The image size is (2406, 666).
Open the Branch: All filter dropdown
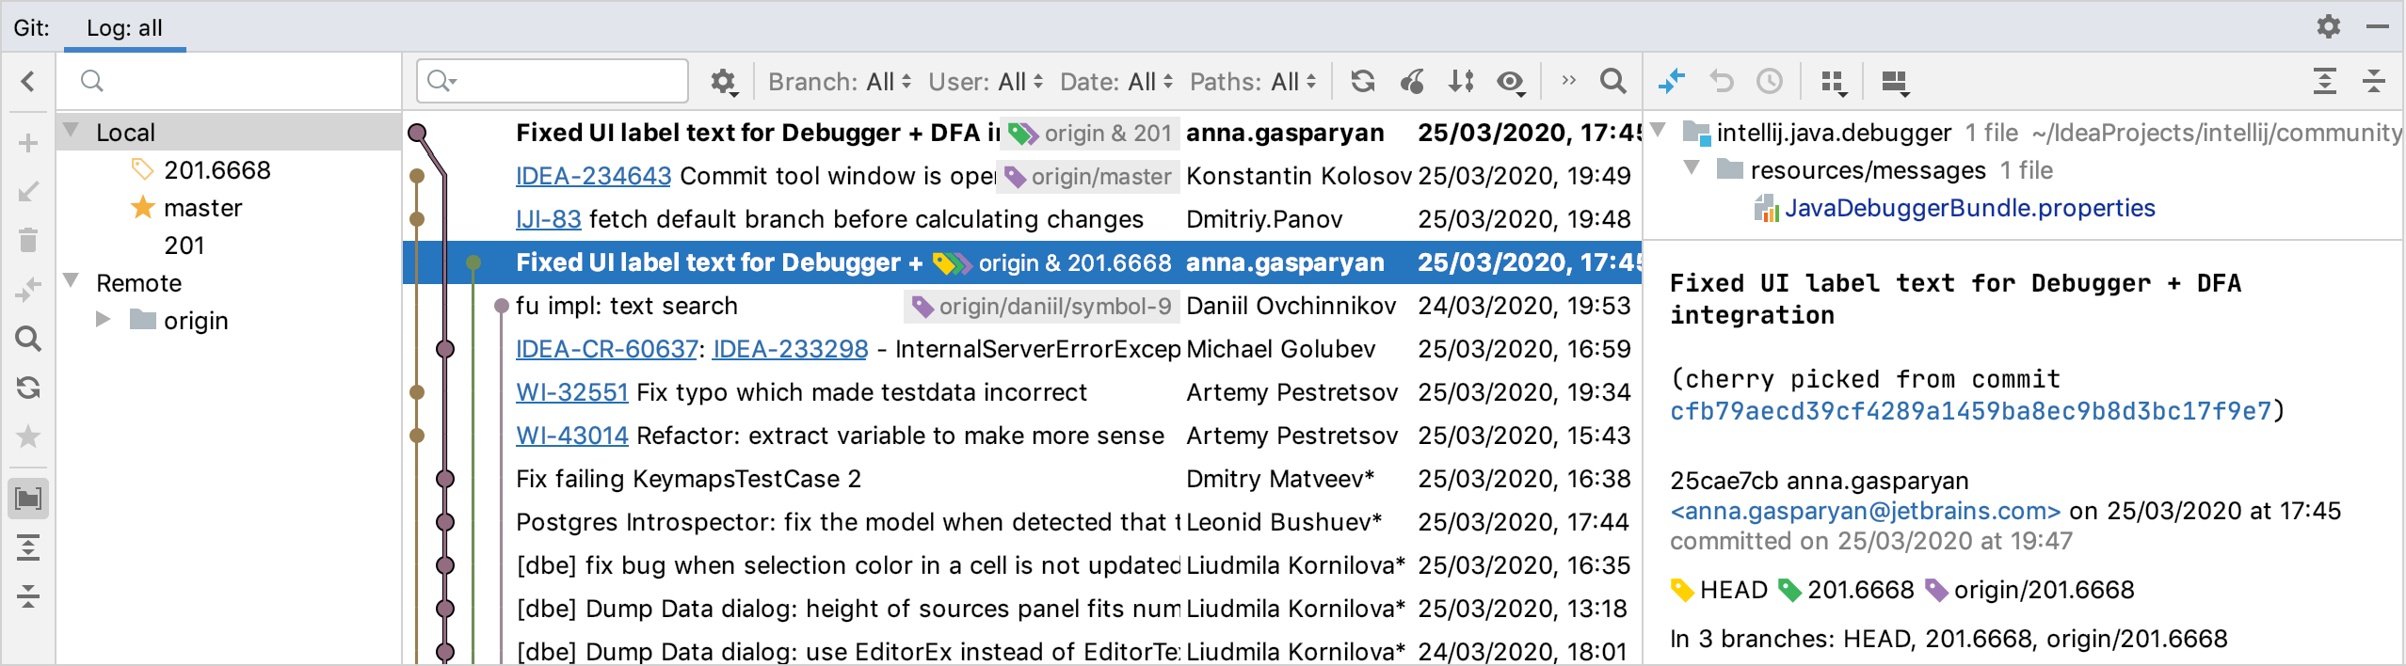coord(839,82)
